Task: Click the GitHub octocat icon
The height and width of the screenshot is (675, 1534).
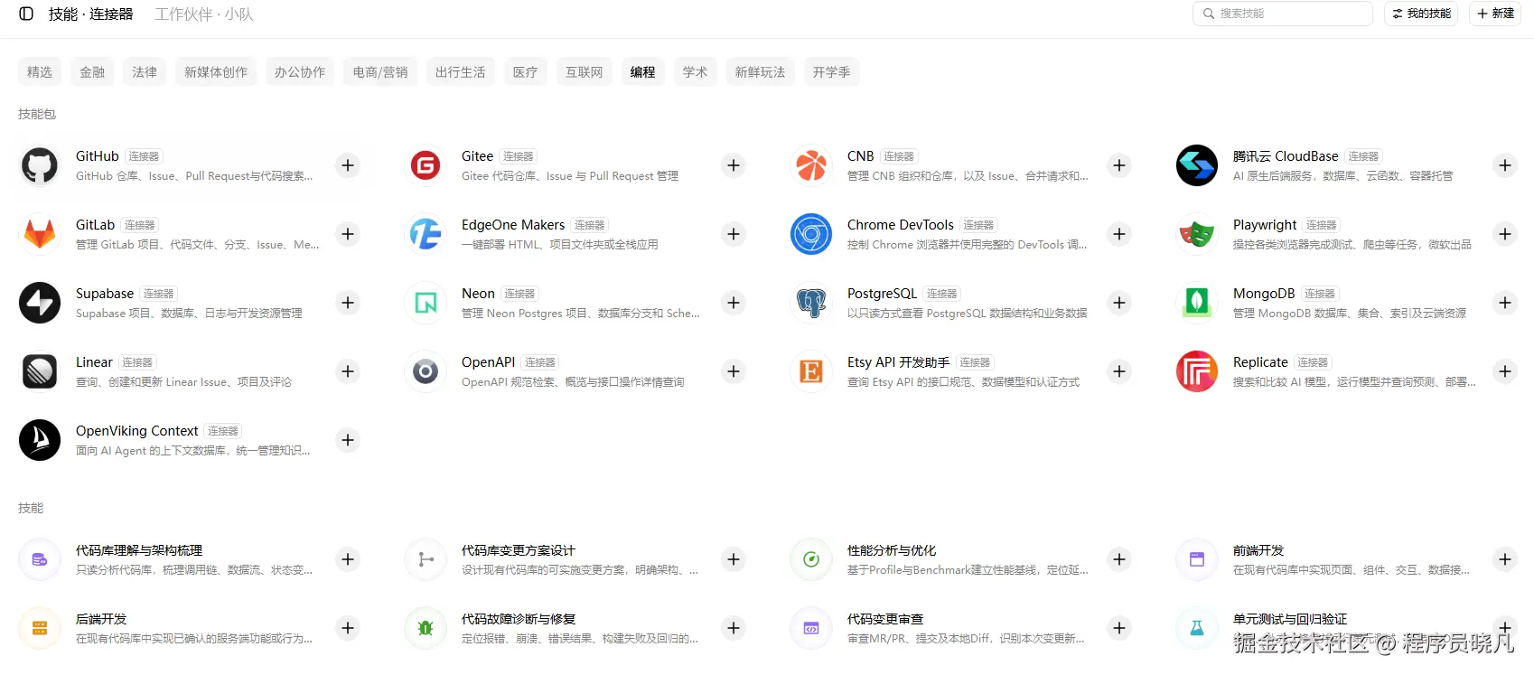Action: tap(40, 165)
